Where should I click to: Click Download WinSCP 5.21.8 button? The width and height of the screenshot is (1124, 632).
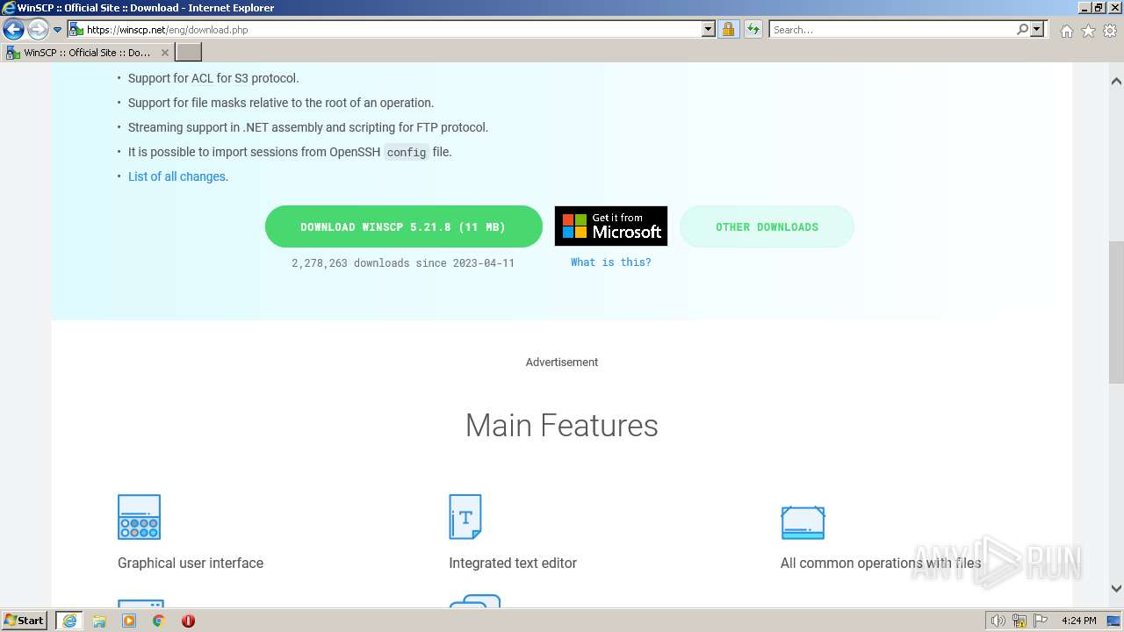(404, 226)
